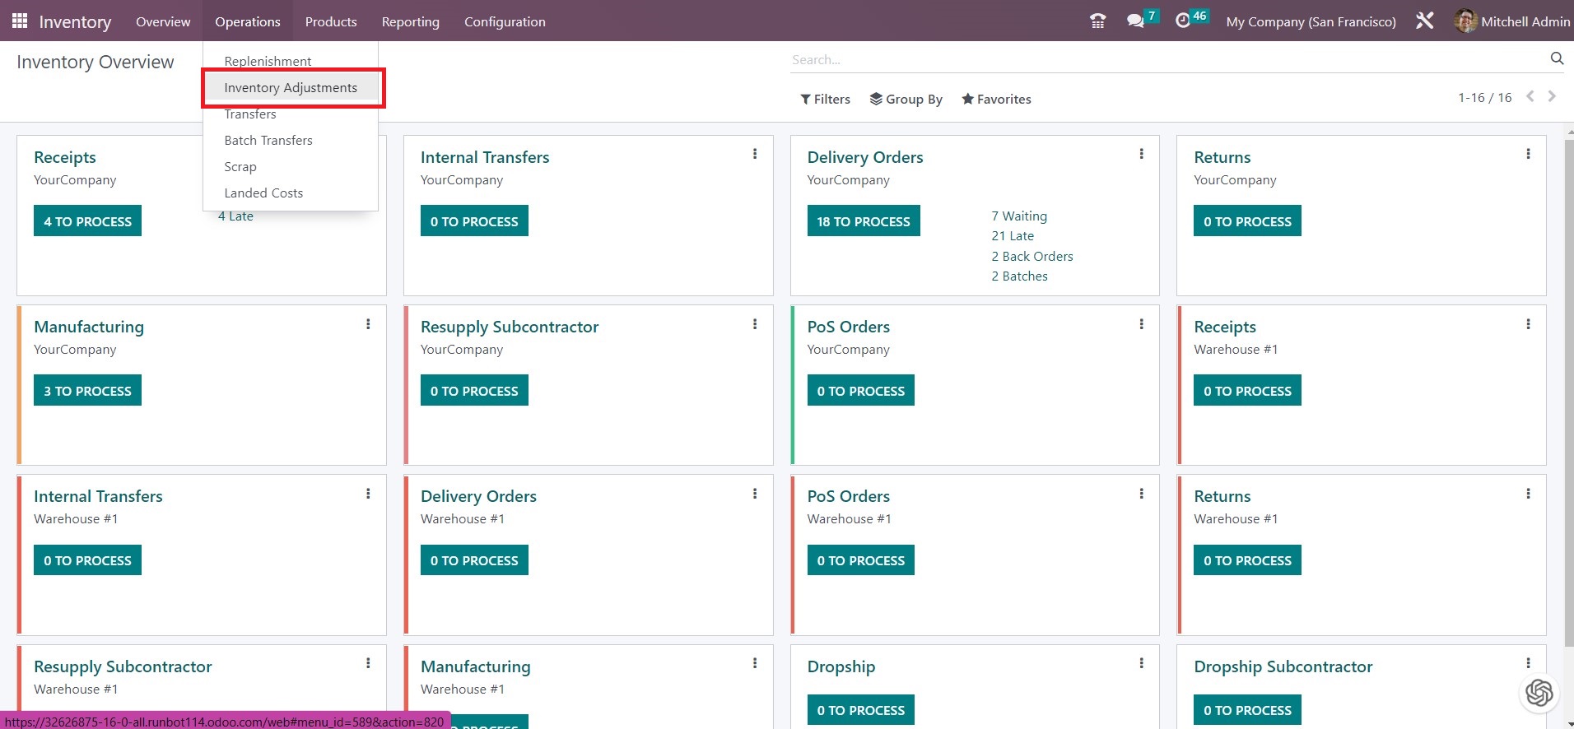
Task: Open kebab menu on YourCompany PoS Orders card
Action: pyautogui.click(x=1142, y=324)
